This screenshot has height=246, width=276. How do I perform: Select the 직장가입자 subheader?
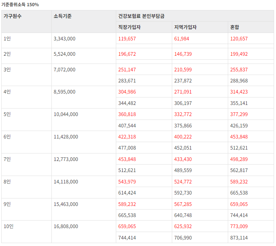126,27
